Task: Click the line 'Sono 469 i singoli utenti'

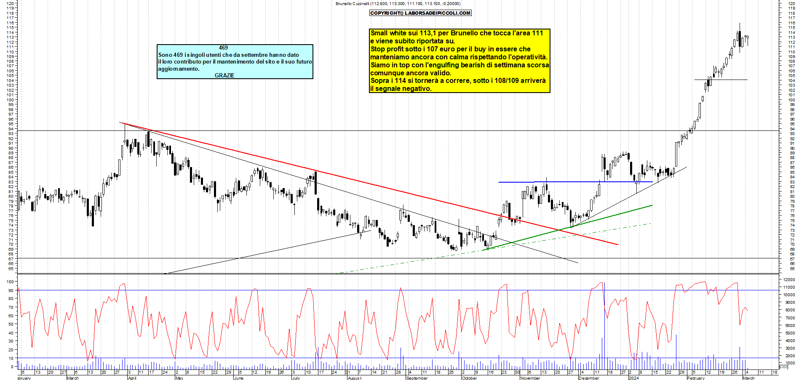Action: click(229, 55)
